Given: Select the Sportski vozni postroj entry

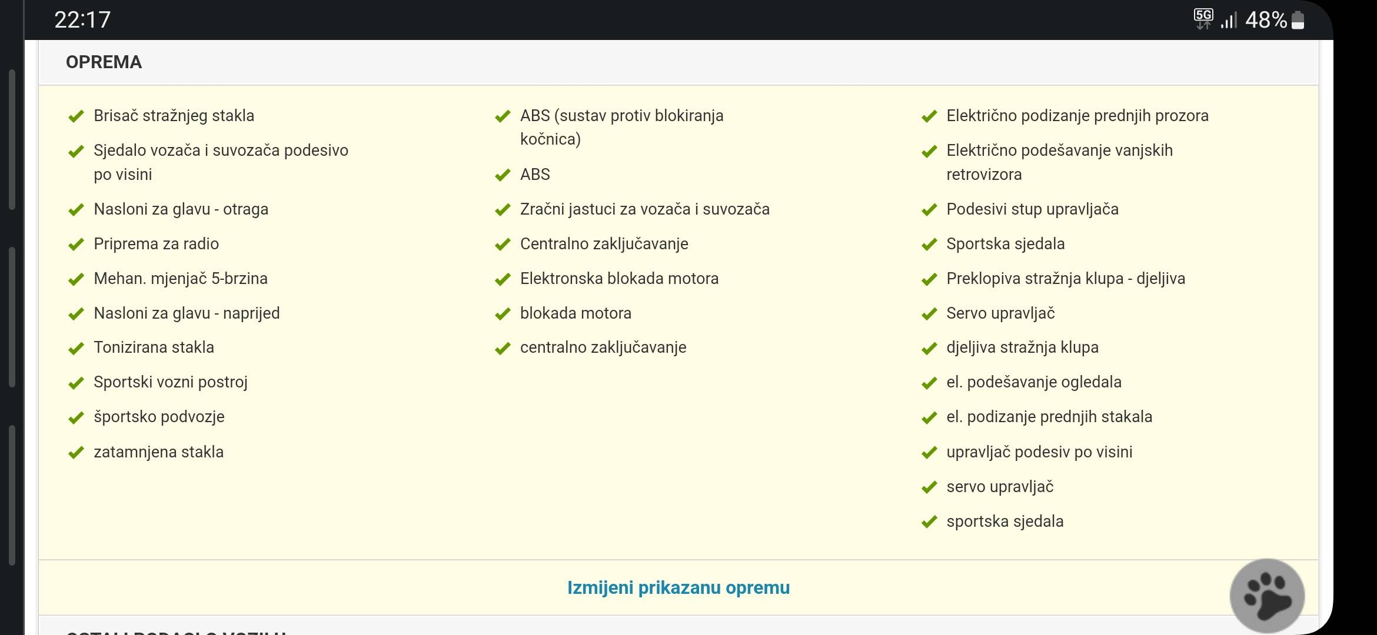Looking at the screenshot, I should pyautogui.click(x=170, y=382).
